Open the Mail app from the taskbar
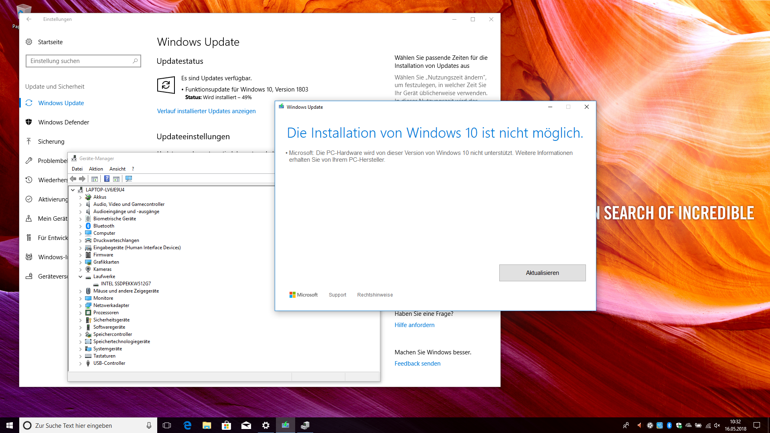The image size is (770, 433). pyautogui.click(x=246, y=425)
